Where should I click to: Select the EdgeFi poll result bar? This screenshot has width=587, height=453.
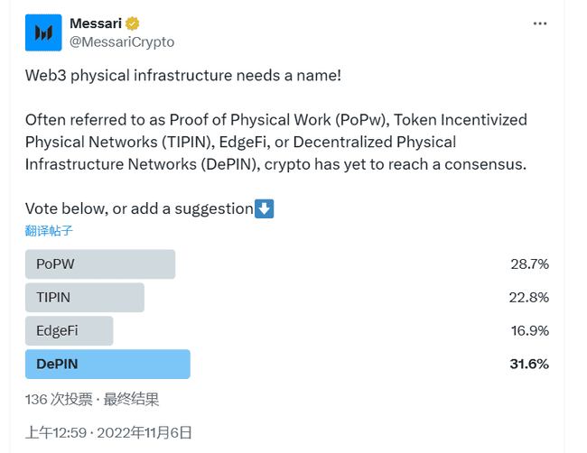[70, 331]
